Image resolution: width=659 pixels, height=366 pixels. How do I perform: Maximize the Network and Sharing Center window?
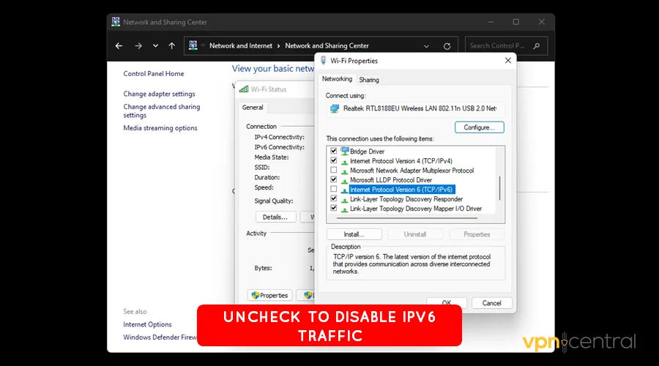click(x=516, y=22)
